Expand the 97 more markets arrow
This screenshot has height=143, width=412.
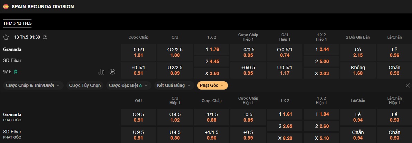click(10, 72)
